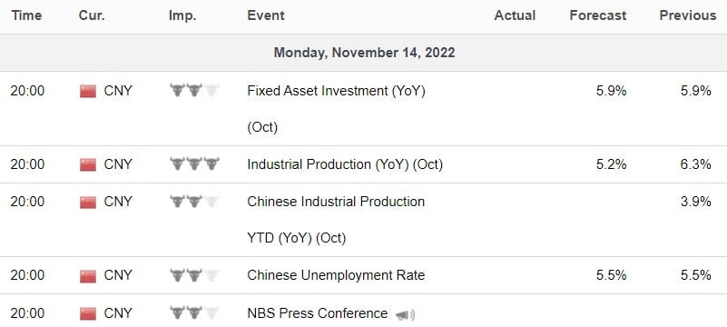Open Fixed Asset Investment (YoY) event
727x327 pixels.
[x=336, y=108]
